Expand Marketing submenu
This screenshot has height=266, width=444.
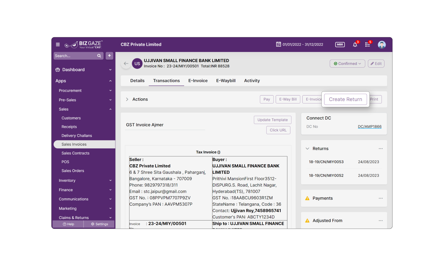(x=110, y=209)
